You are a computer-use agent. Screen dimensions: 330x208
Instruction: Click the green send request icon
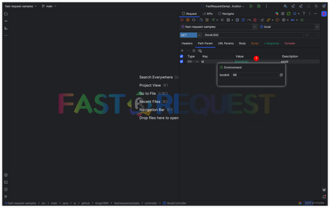(x=213, y=20)
